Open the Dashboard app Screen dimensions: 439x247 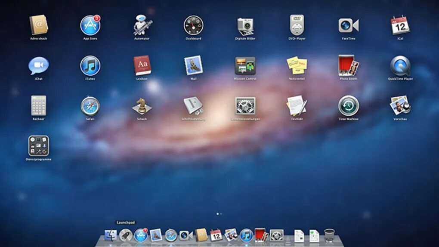(194, 25)
